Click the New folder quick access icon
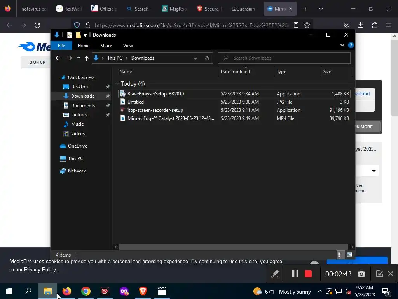This screenshot has height=299, width=398. pos(78,35)
